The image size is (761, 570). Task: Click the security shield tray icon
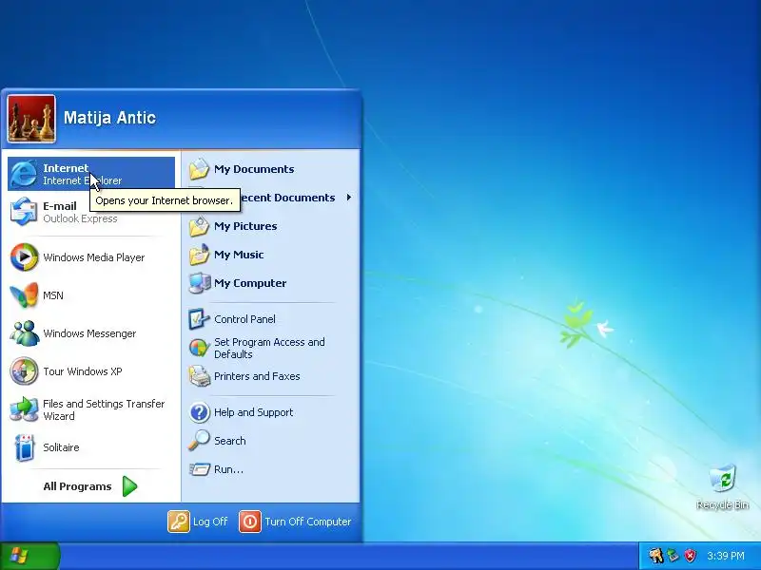click(x=691, y=556)
